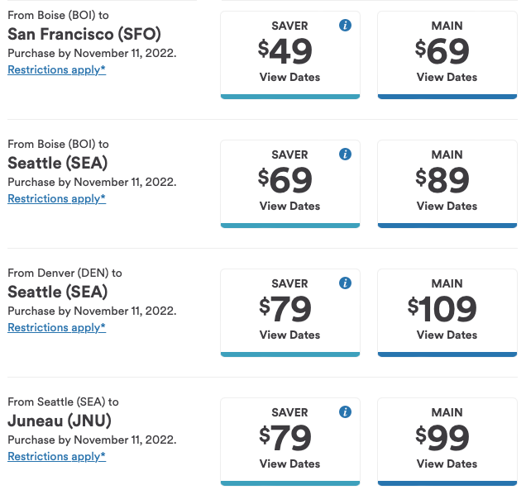Click Seattle (SEA) heading under Denver route
The height and width of the screenshot is (504, 526).
click(58, 292)
